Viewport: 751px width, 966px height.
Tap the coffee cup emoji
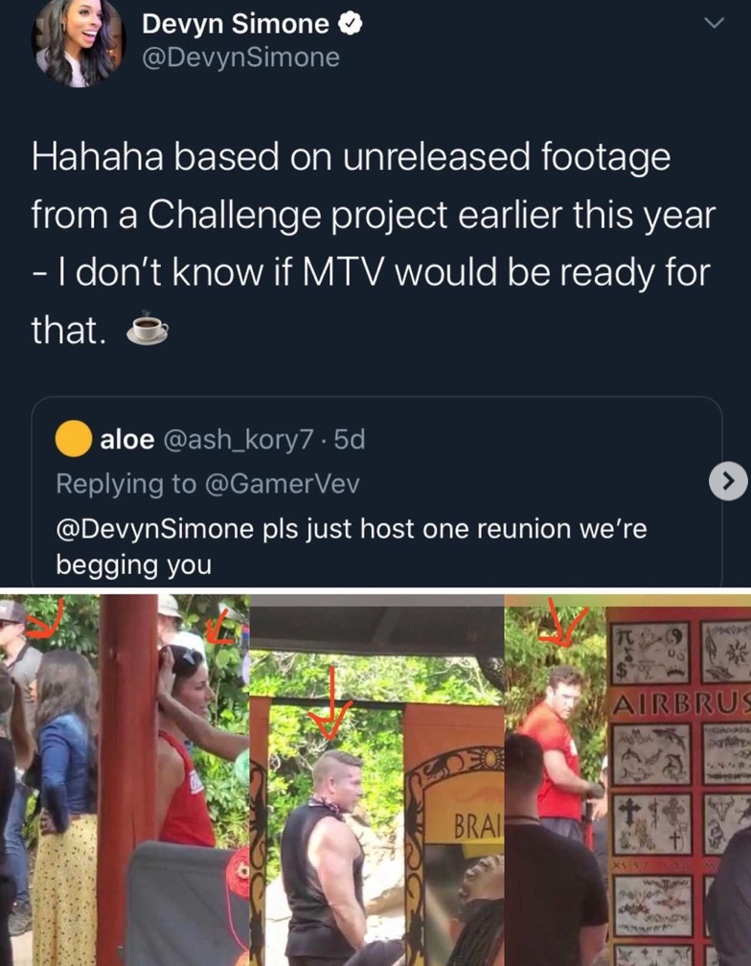click(148, 329)
